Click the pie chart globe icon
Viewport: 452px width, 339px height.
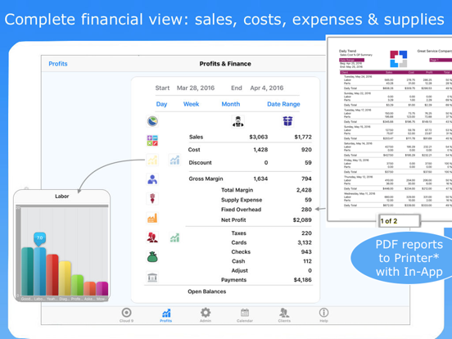pyautogui.click(x=152, y=121)
